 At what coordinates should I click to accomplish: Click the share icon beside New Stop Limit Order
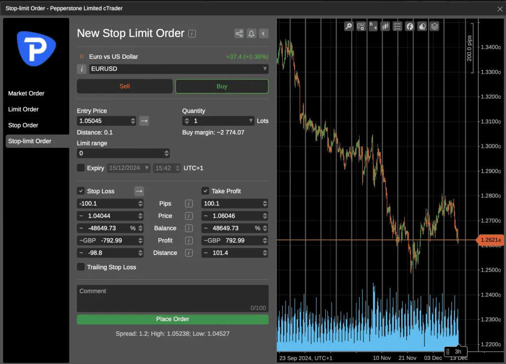click(x=239, y=33)
